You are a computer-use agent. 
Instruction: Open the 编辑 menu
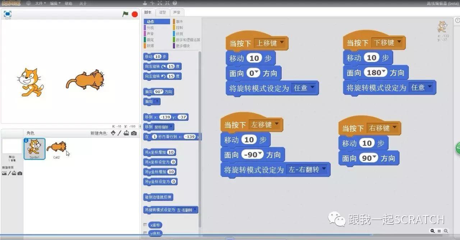tap(55, 3)
